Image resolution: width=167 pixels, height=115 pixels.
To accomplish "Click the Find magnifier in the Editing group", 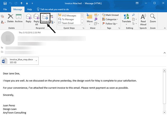I will pos(133,15).
